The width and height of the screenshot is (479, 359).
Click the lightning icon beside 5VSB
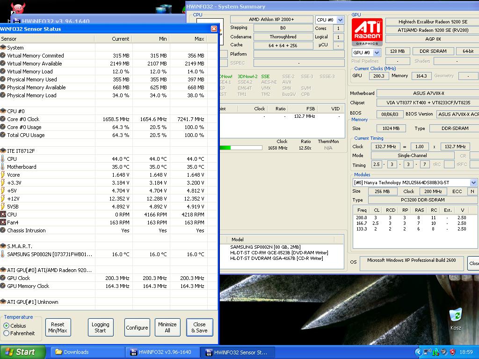pyautogui.click(x=3, y=206)
